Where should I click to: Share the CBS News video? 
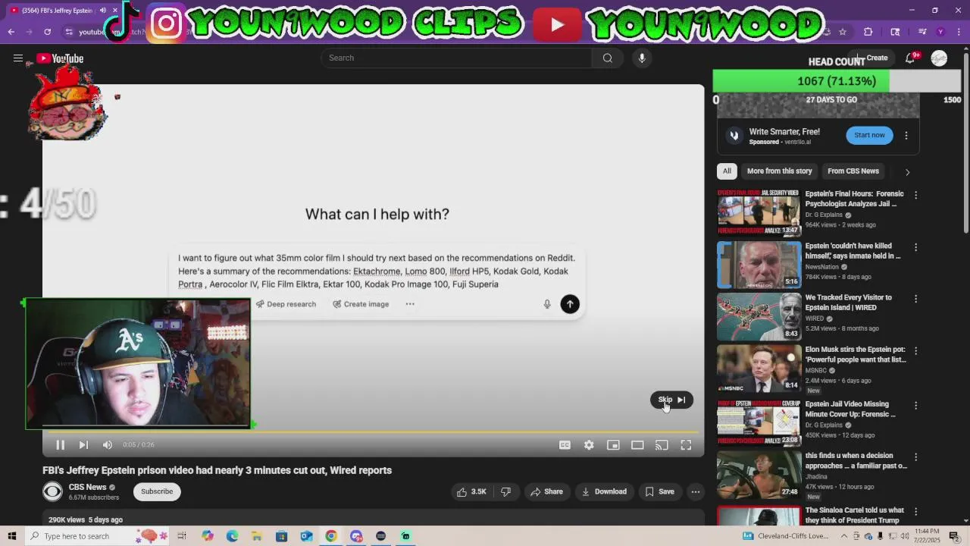click(x=546, y=491)
